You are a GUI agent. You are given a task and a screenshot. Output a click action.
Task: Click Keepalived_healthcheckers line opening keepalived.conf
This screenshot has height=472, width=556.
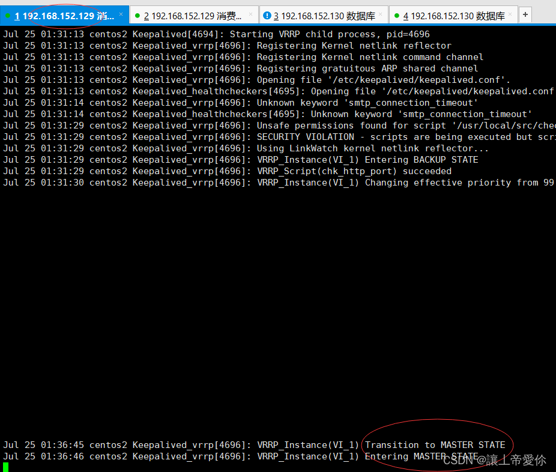point(279,91)
